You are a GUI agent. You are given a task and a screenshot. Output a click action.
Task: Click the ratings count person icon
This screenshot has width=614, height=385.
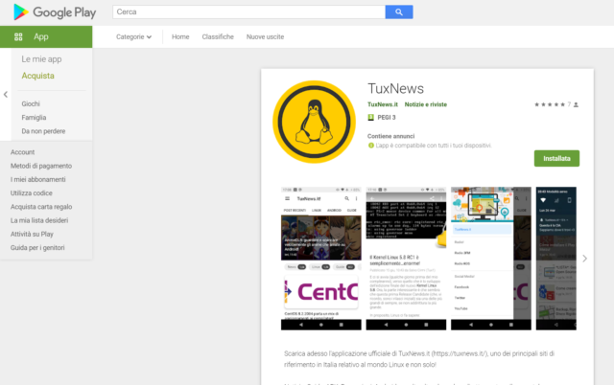tap(576, 104)
